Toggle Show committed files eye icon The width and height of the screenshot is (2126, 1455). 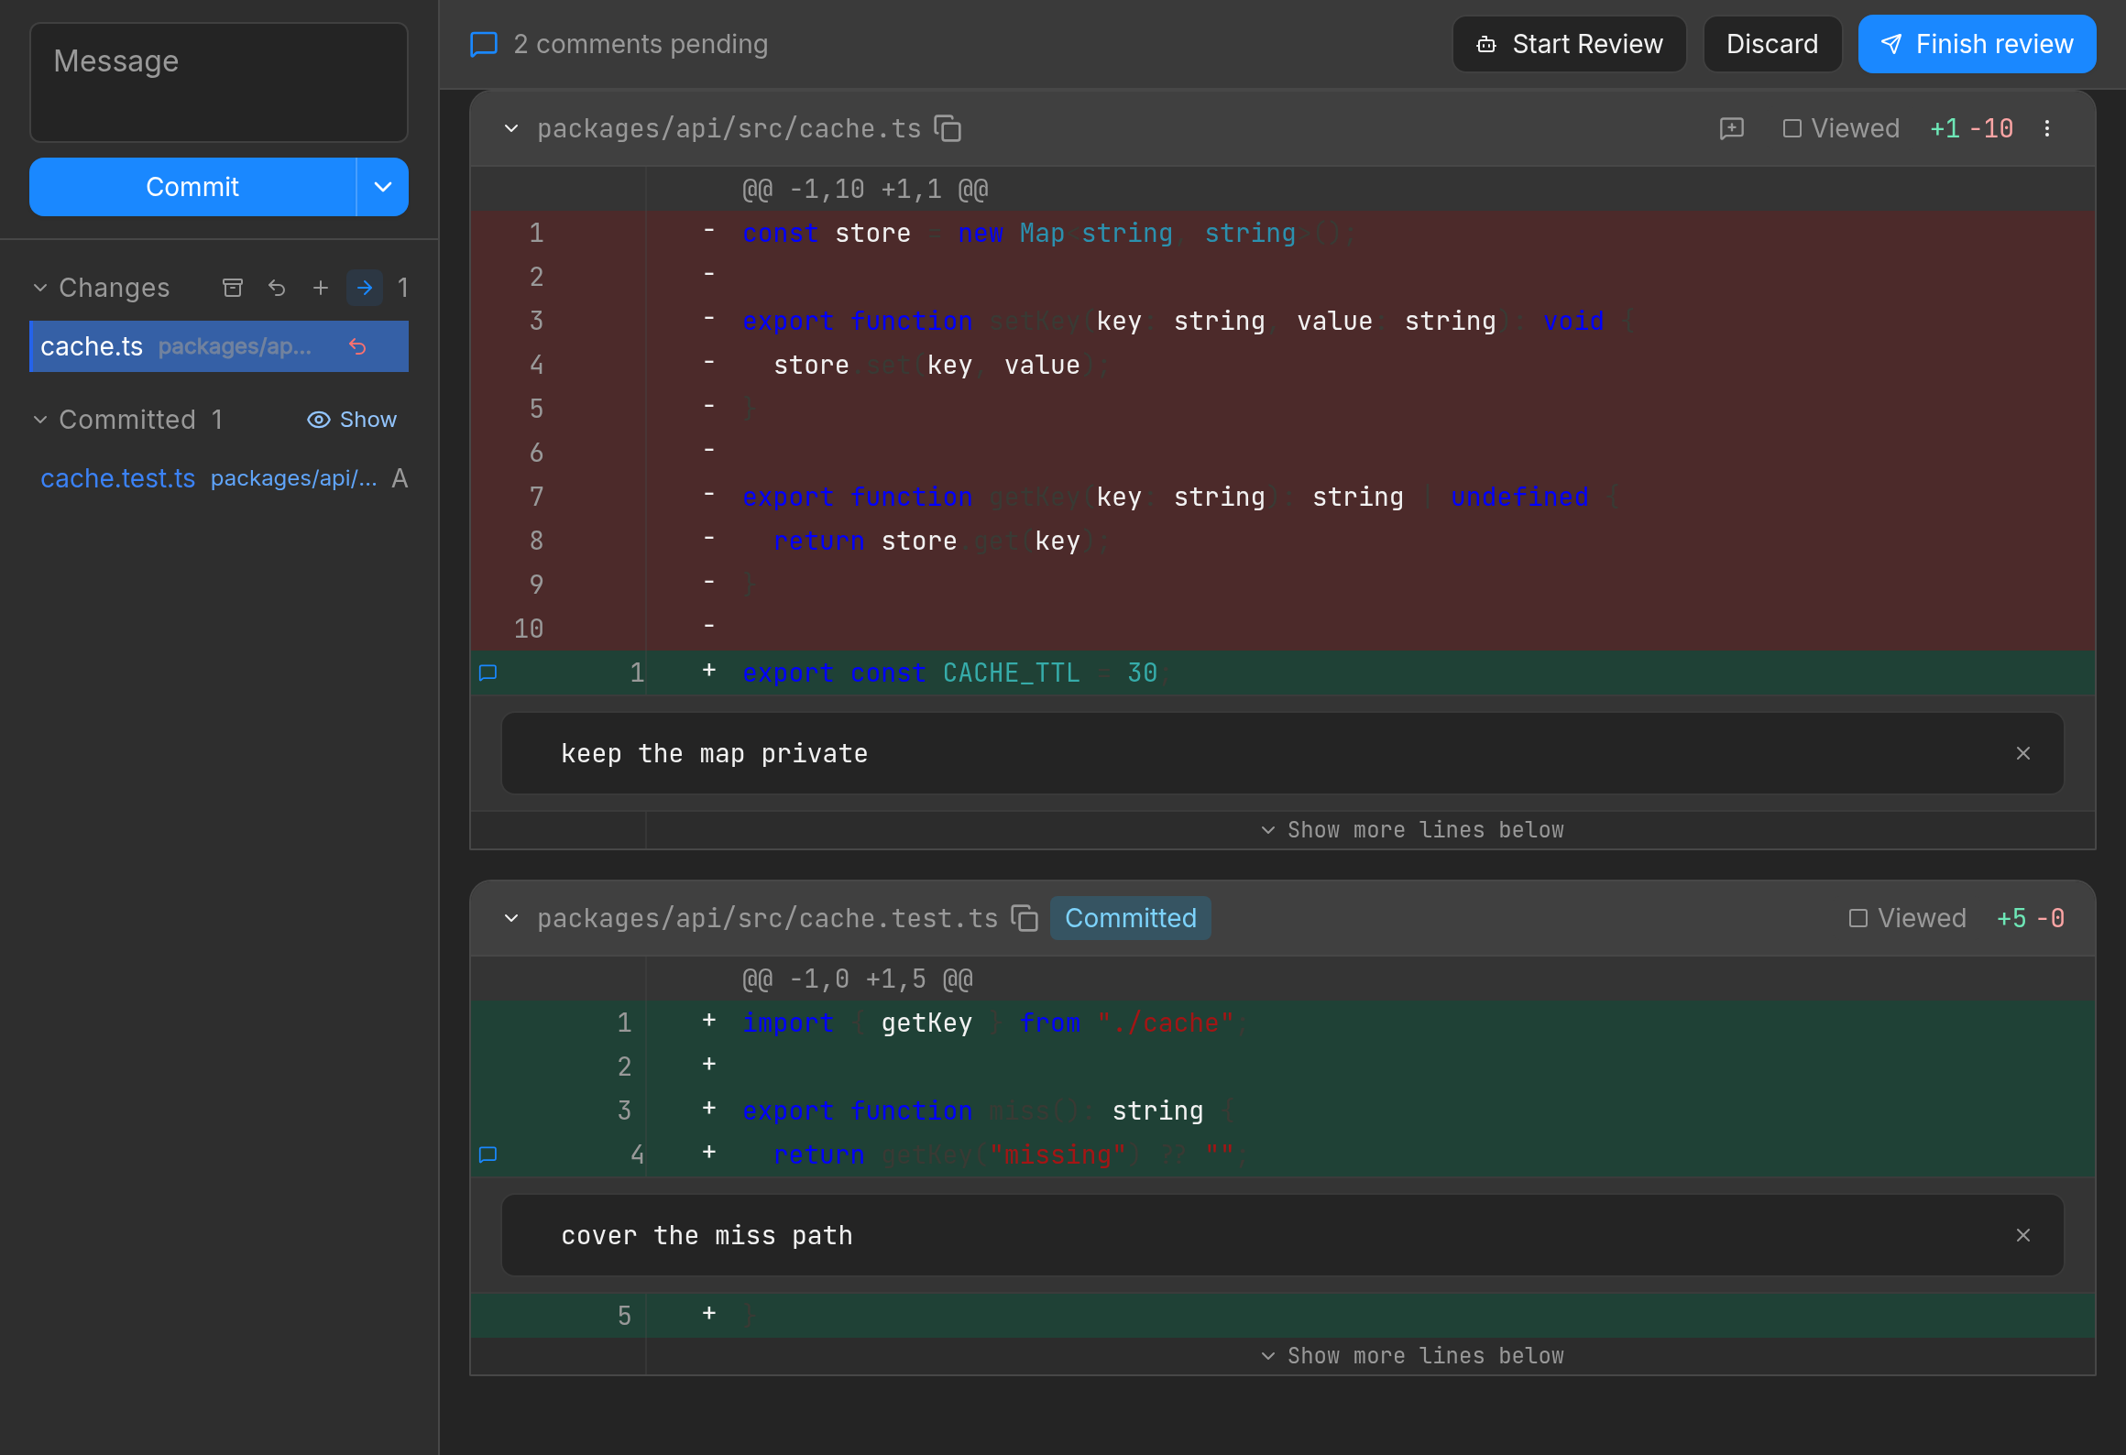pyautogui.click(x=352, y=420)
